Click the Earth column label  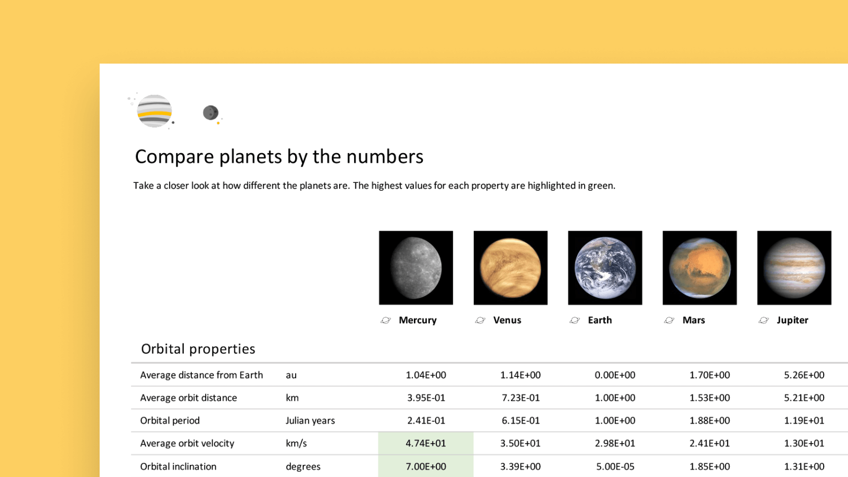(600, 320)
